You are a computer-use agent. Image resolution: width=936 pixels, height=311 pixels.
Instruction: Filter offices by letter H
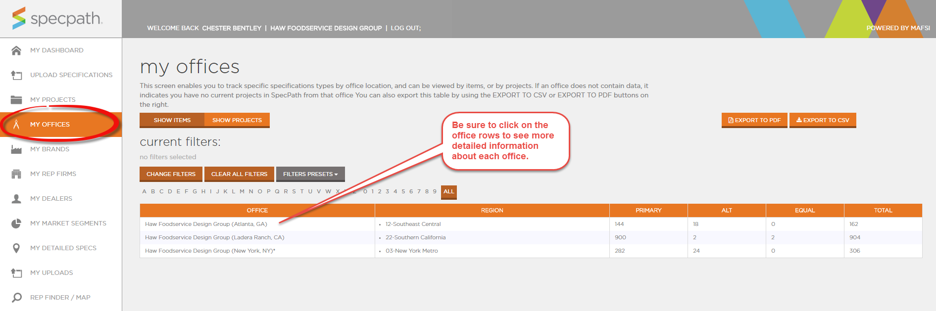[203, 192]
